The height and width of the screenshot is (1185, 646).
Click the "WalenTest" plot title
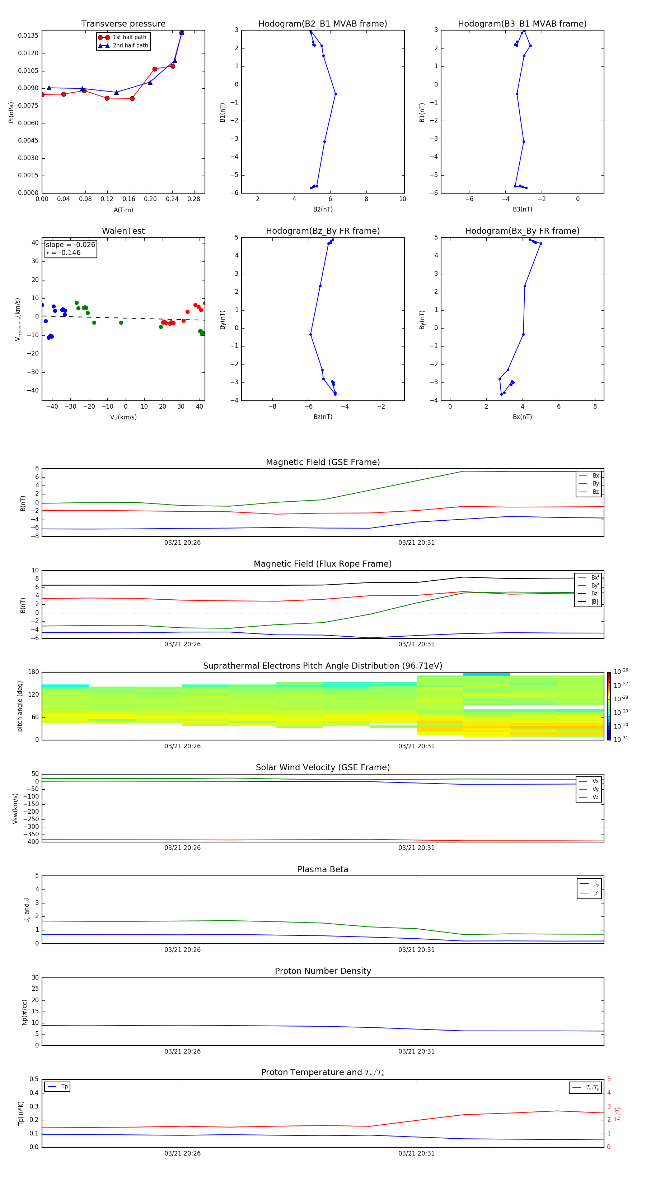(x=123, y=231)
